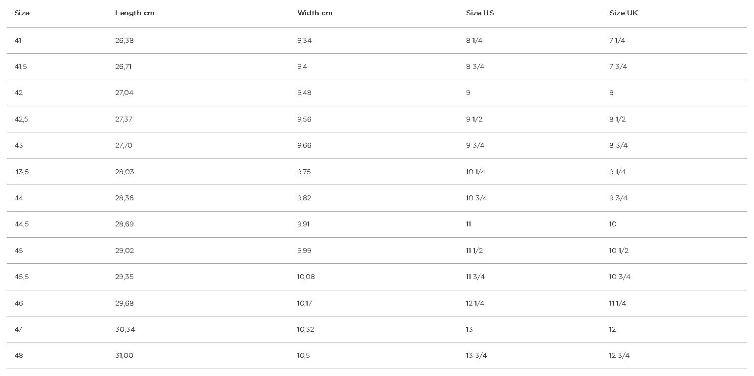Click UK size 9 1/4
Viewport: 754px width, 376px height.
click(617, 172)
